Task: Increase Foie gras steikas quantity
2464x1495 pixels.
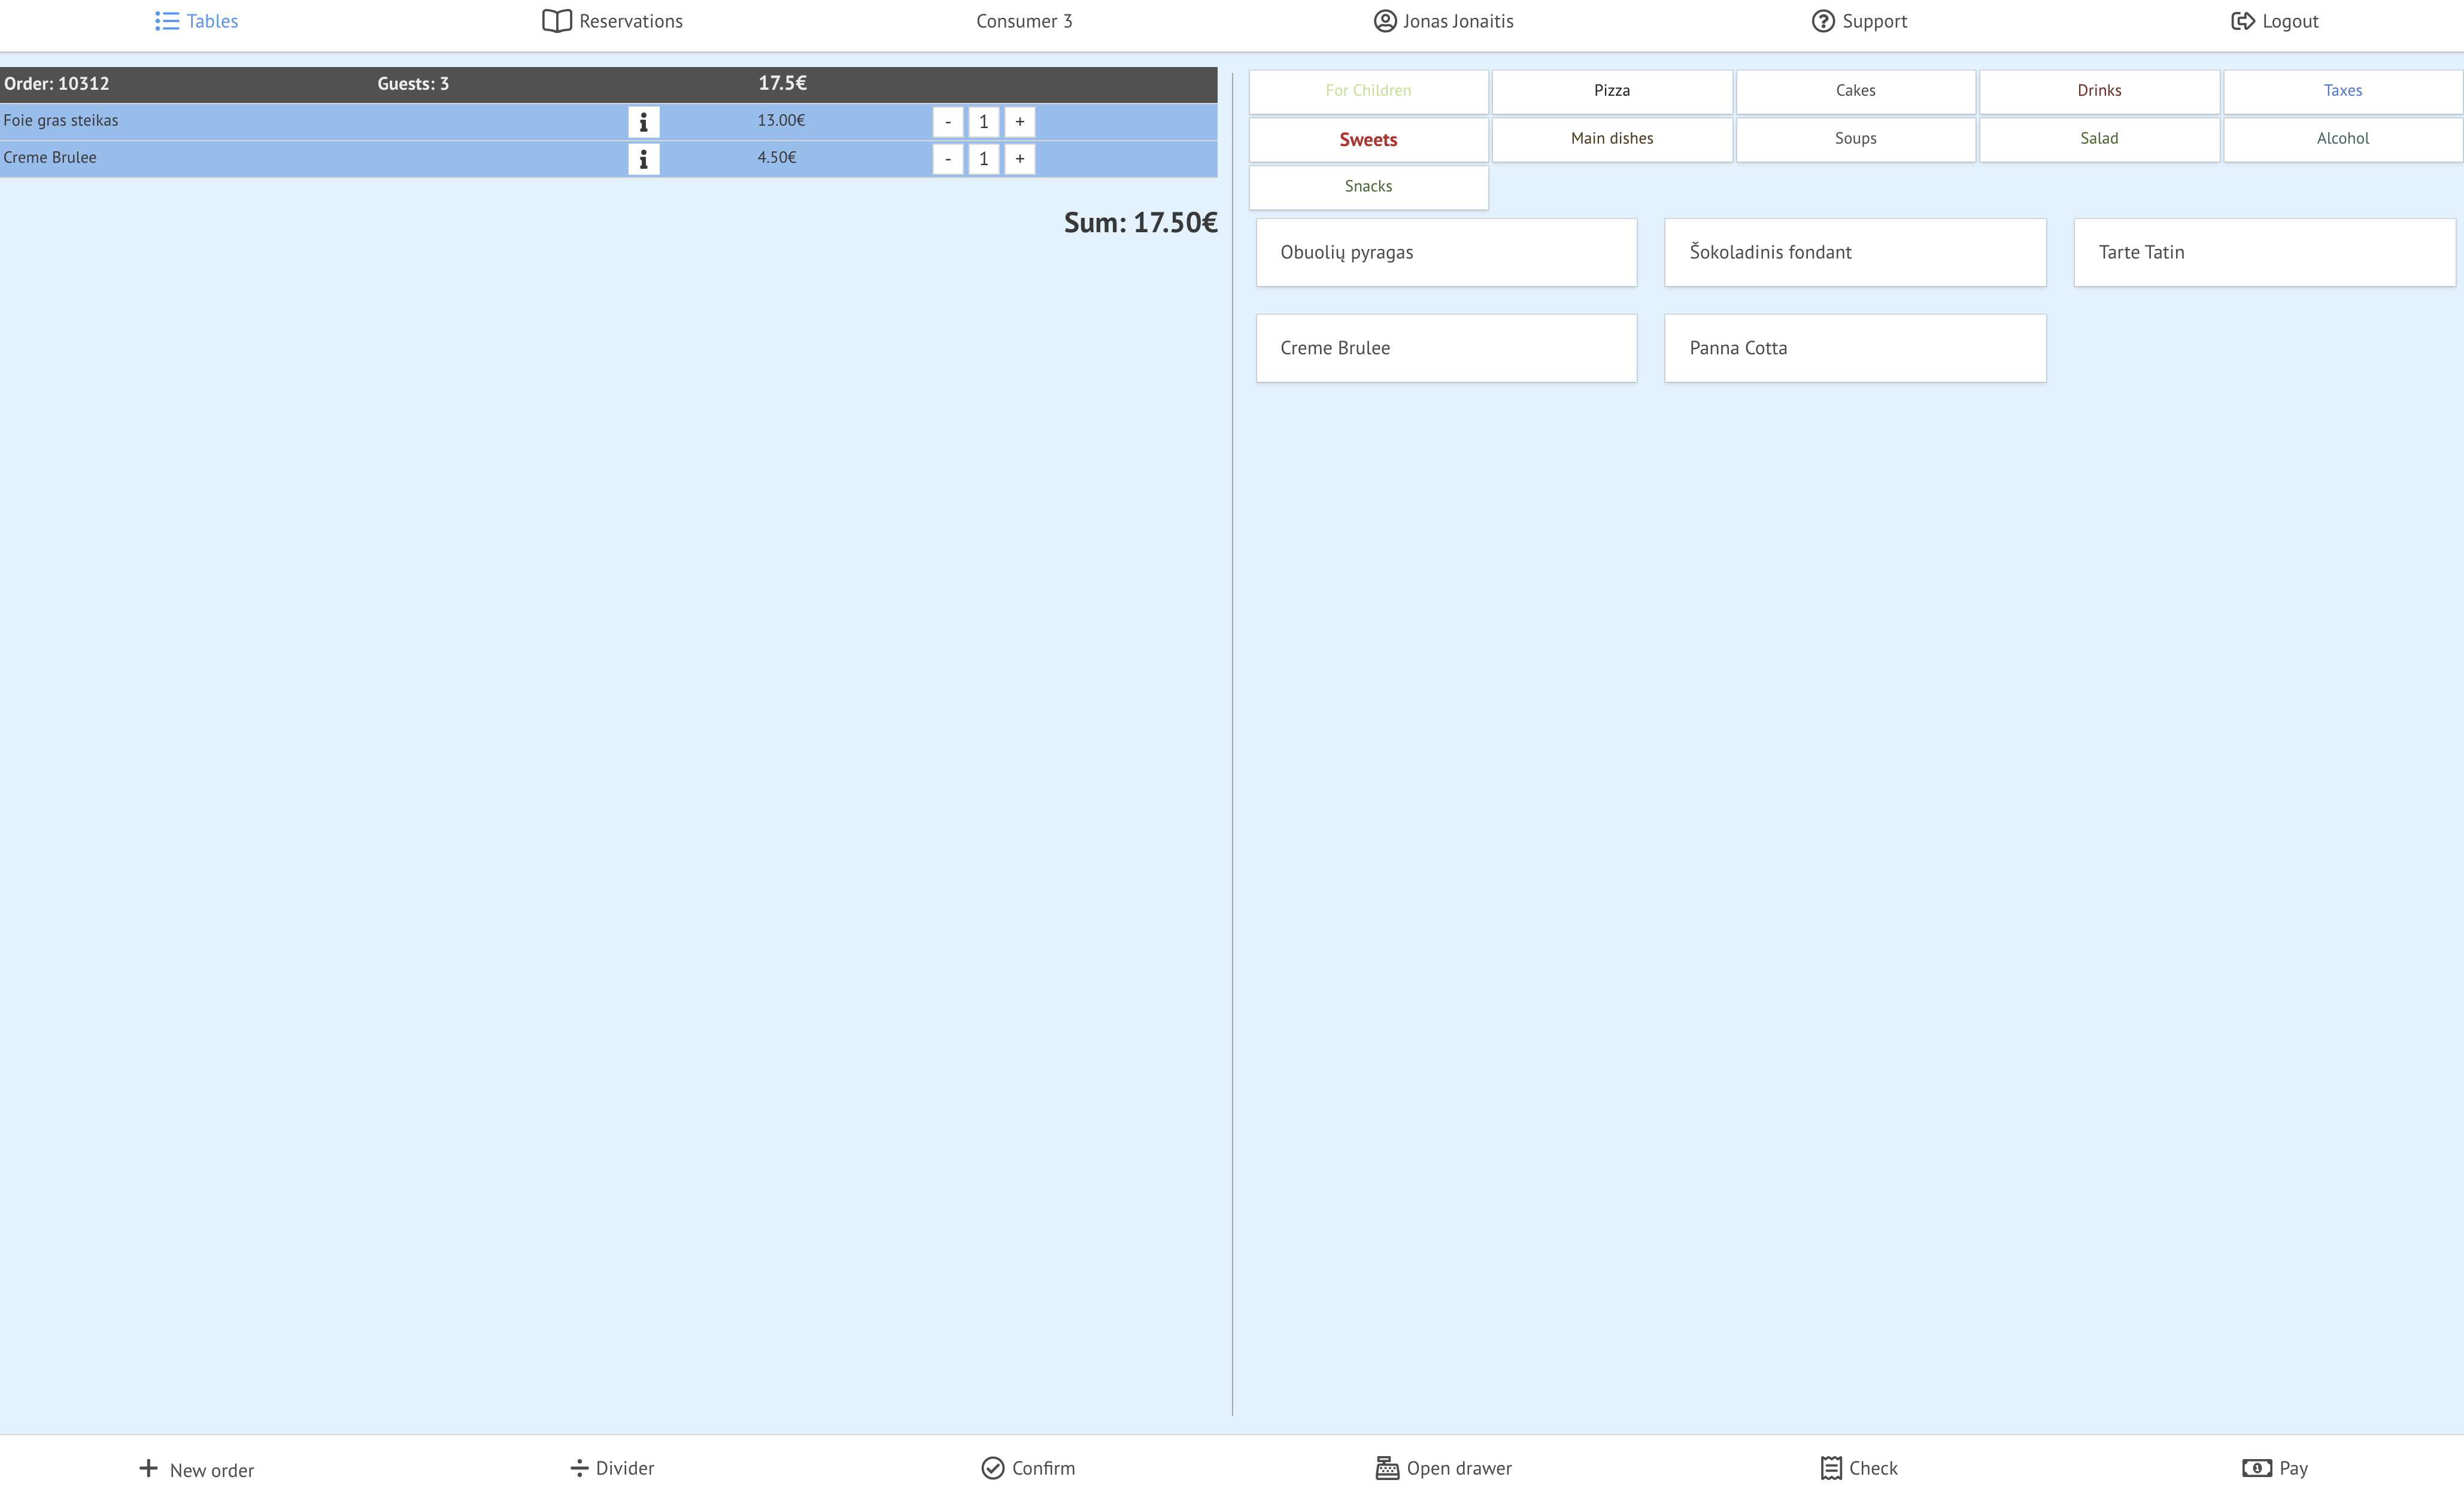Action: point(1019,122)
